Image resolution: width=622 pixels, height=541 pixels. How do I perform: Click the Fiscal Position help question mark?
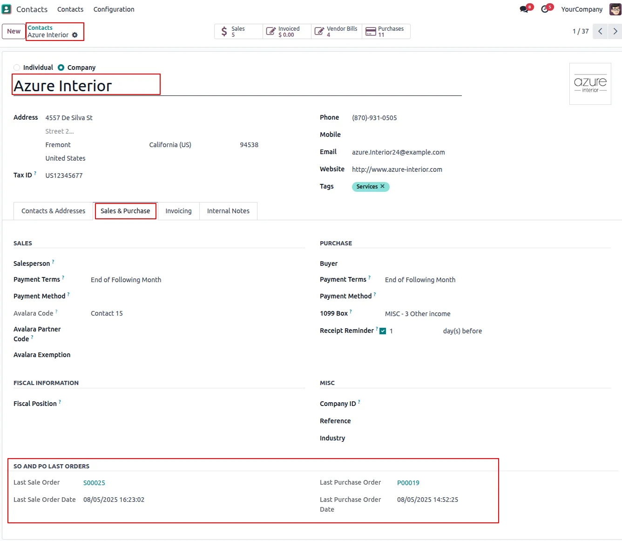point(60,402)
